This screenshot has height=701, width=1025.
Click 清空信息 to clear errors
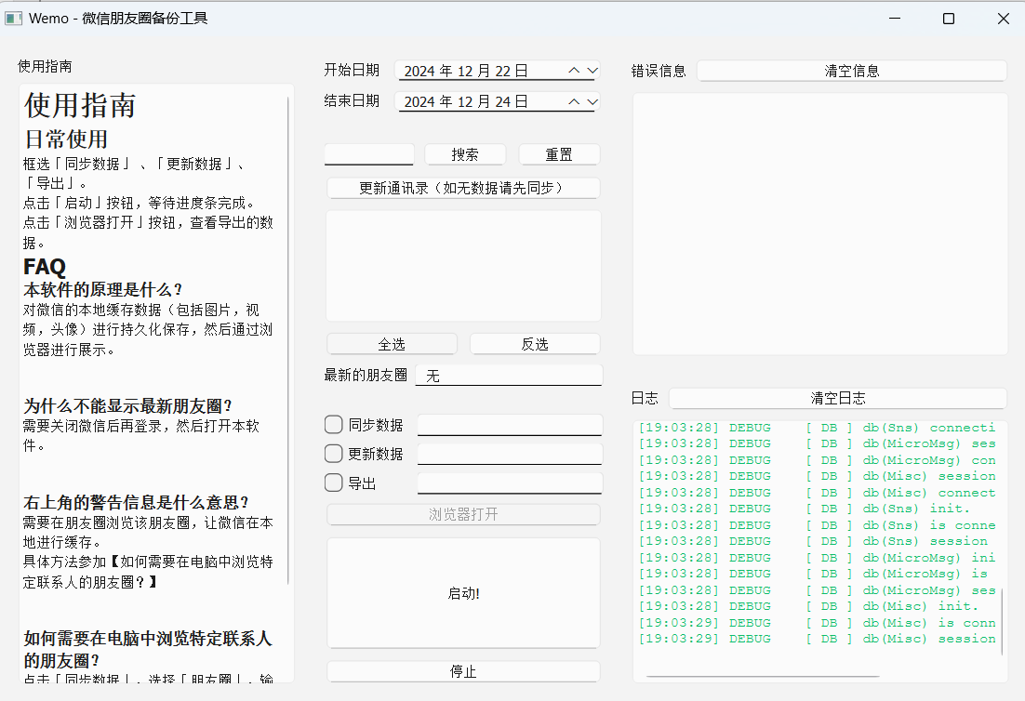(x=852, y=71)
